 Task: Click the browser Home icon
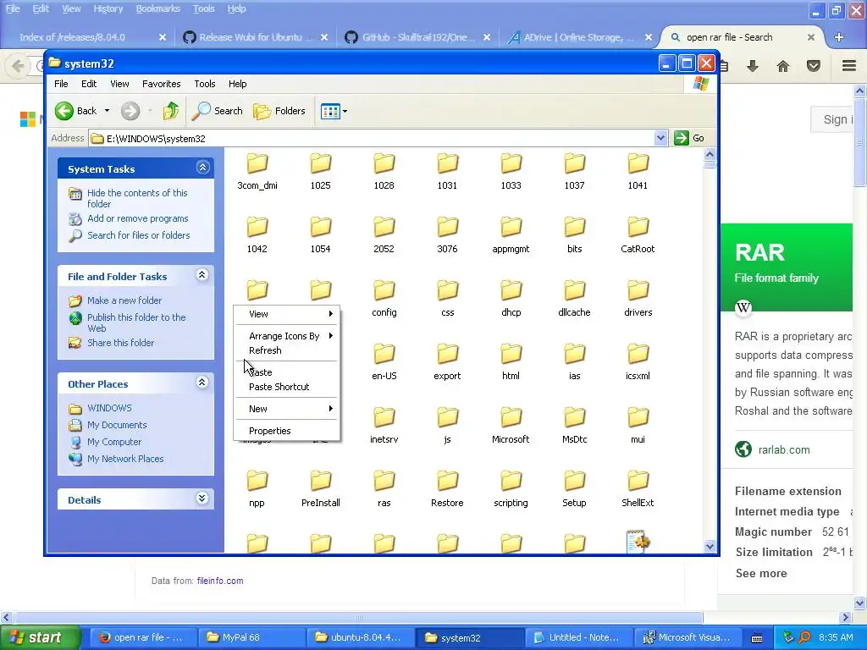click(783, 66)
